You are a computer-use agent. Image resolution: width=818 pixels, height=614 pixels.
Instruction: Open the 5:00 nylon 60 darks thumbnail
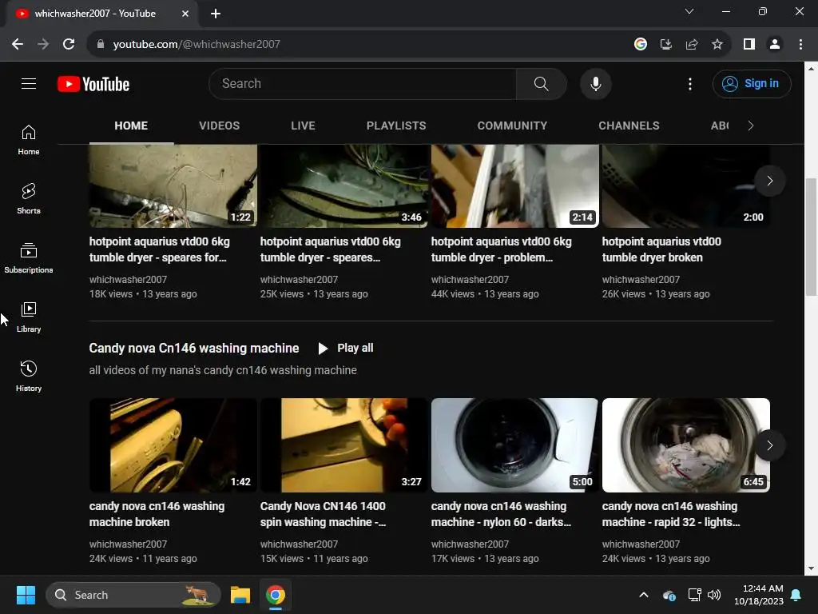pyautogui.click(x=515, y=445)
